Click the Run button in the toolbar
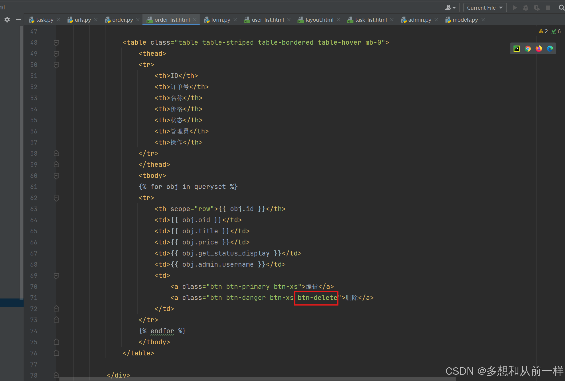This screenshot has width=565, height=381. coord(515,8)
